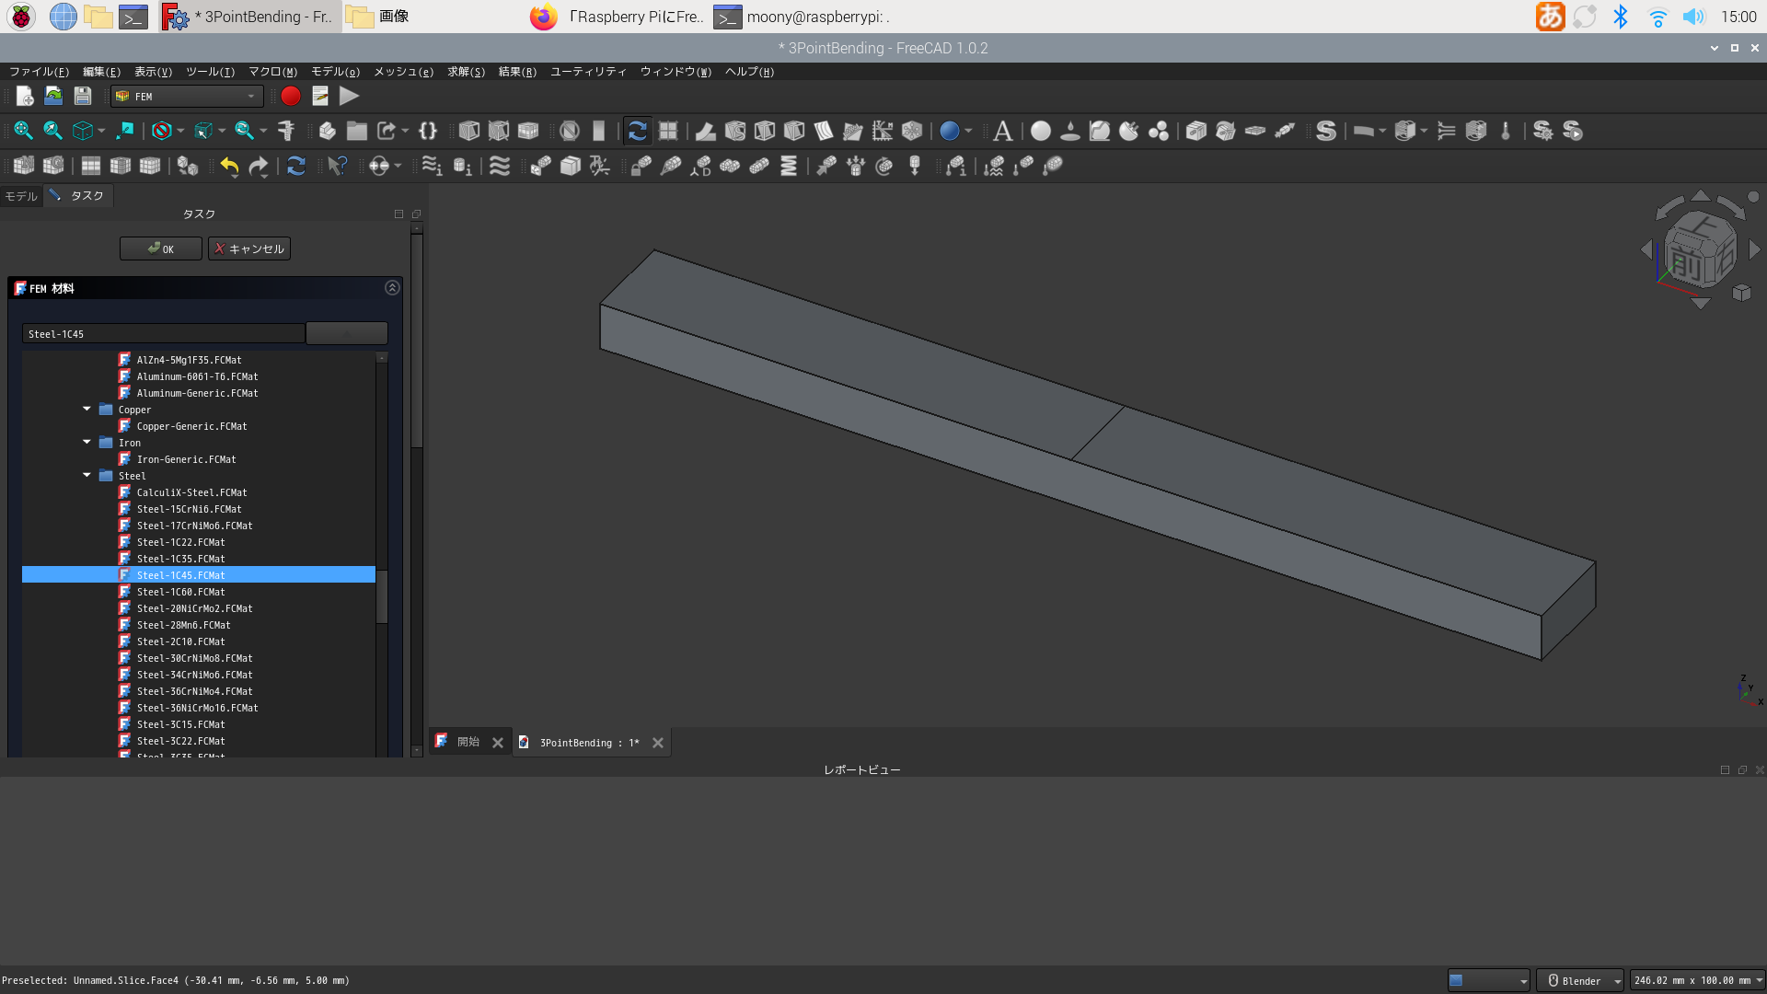The width and height of the screenshot is (1767, 994).
Task: Select Steel-1C60.FCMat in material list
Action: (x=181, y=592)
